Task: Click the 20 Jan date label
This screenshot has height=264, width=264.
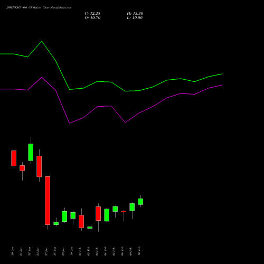Action: point(13,251)
